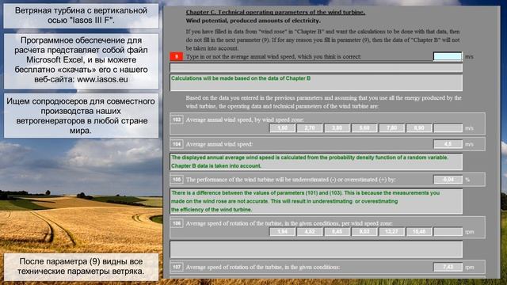Click the average annual wind speed value 4,5
507x285 pixels.
click(448, 144)
